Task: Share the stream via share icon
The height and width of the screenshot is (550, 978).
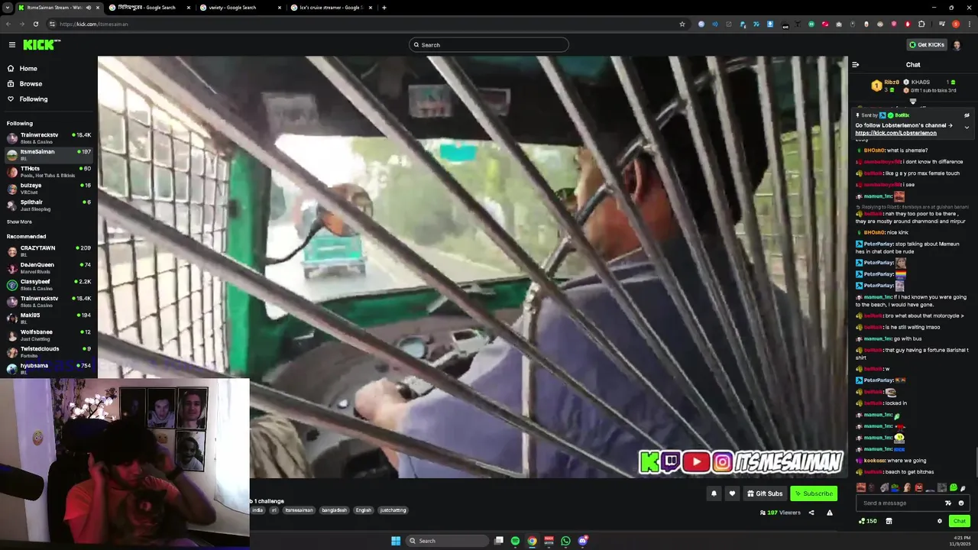Action: click(811, 513)
